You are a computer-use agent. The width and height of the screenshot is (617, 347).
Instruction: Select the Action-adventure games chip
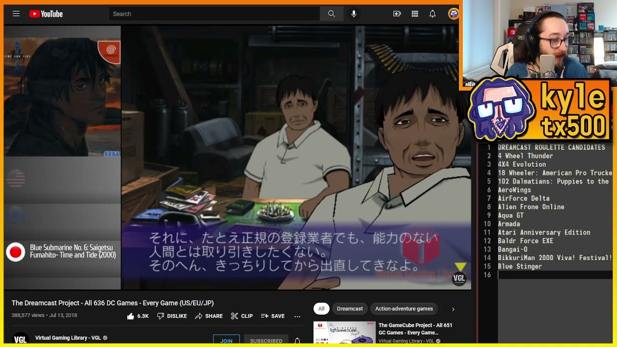404,308
